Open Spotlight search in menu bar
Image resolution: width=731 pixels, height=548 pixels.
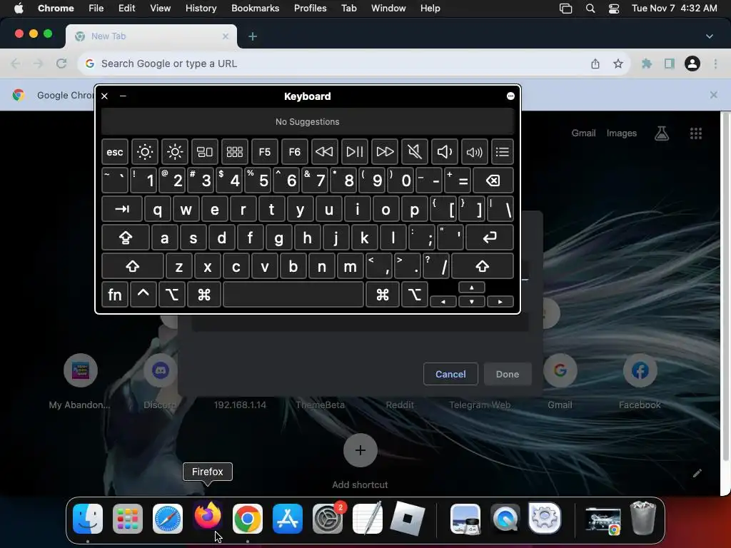tap(590, 9)
